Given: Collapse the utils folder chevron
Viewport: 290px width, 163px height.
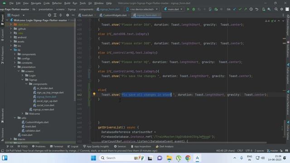Looking at the screenshot, I should [15, 118].
